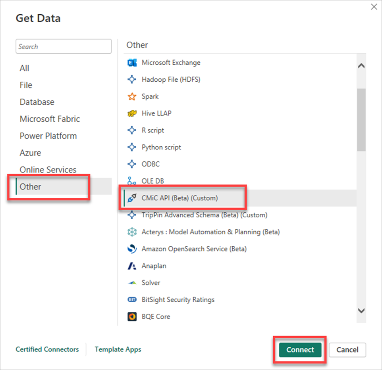This screenshot has width=382, height=370.
Task: Select Amazon OpenSearch Service (Beta) text
Action: (x=194, y=249)
